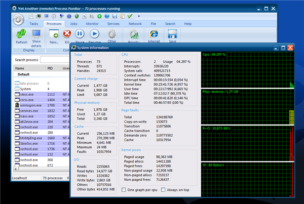Open the File tab
304x204 pixels.
[154, 24]
